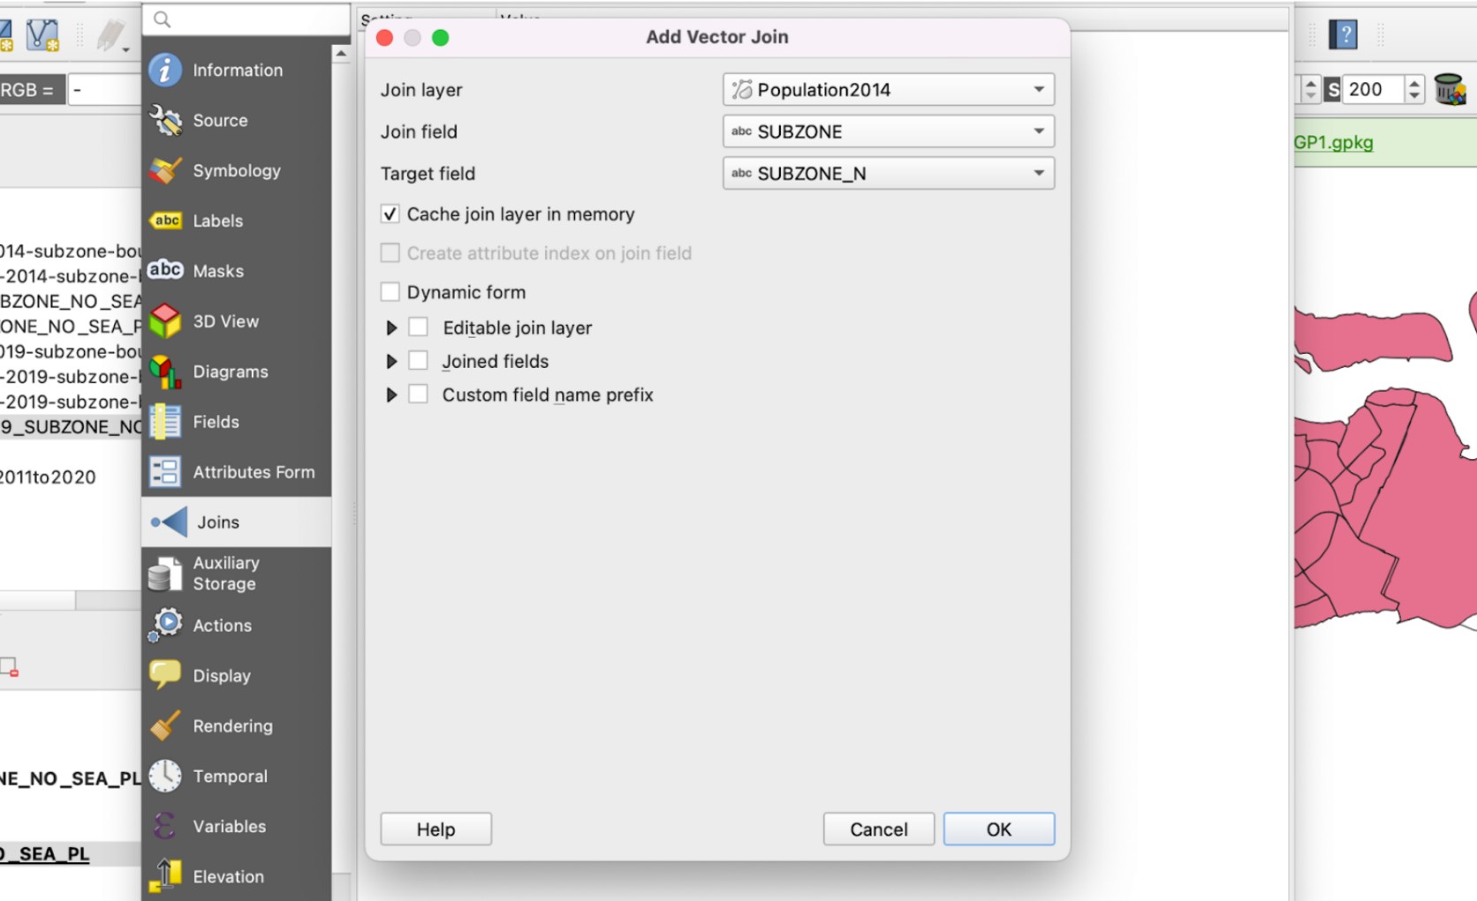The width and height of the screenshot is (1477, 901).
Task: Check the Joined fields checkbox
Action: (419, 361)
